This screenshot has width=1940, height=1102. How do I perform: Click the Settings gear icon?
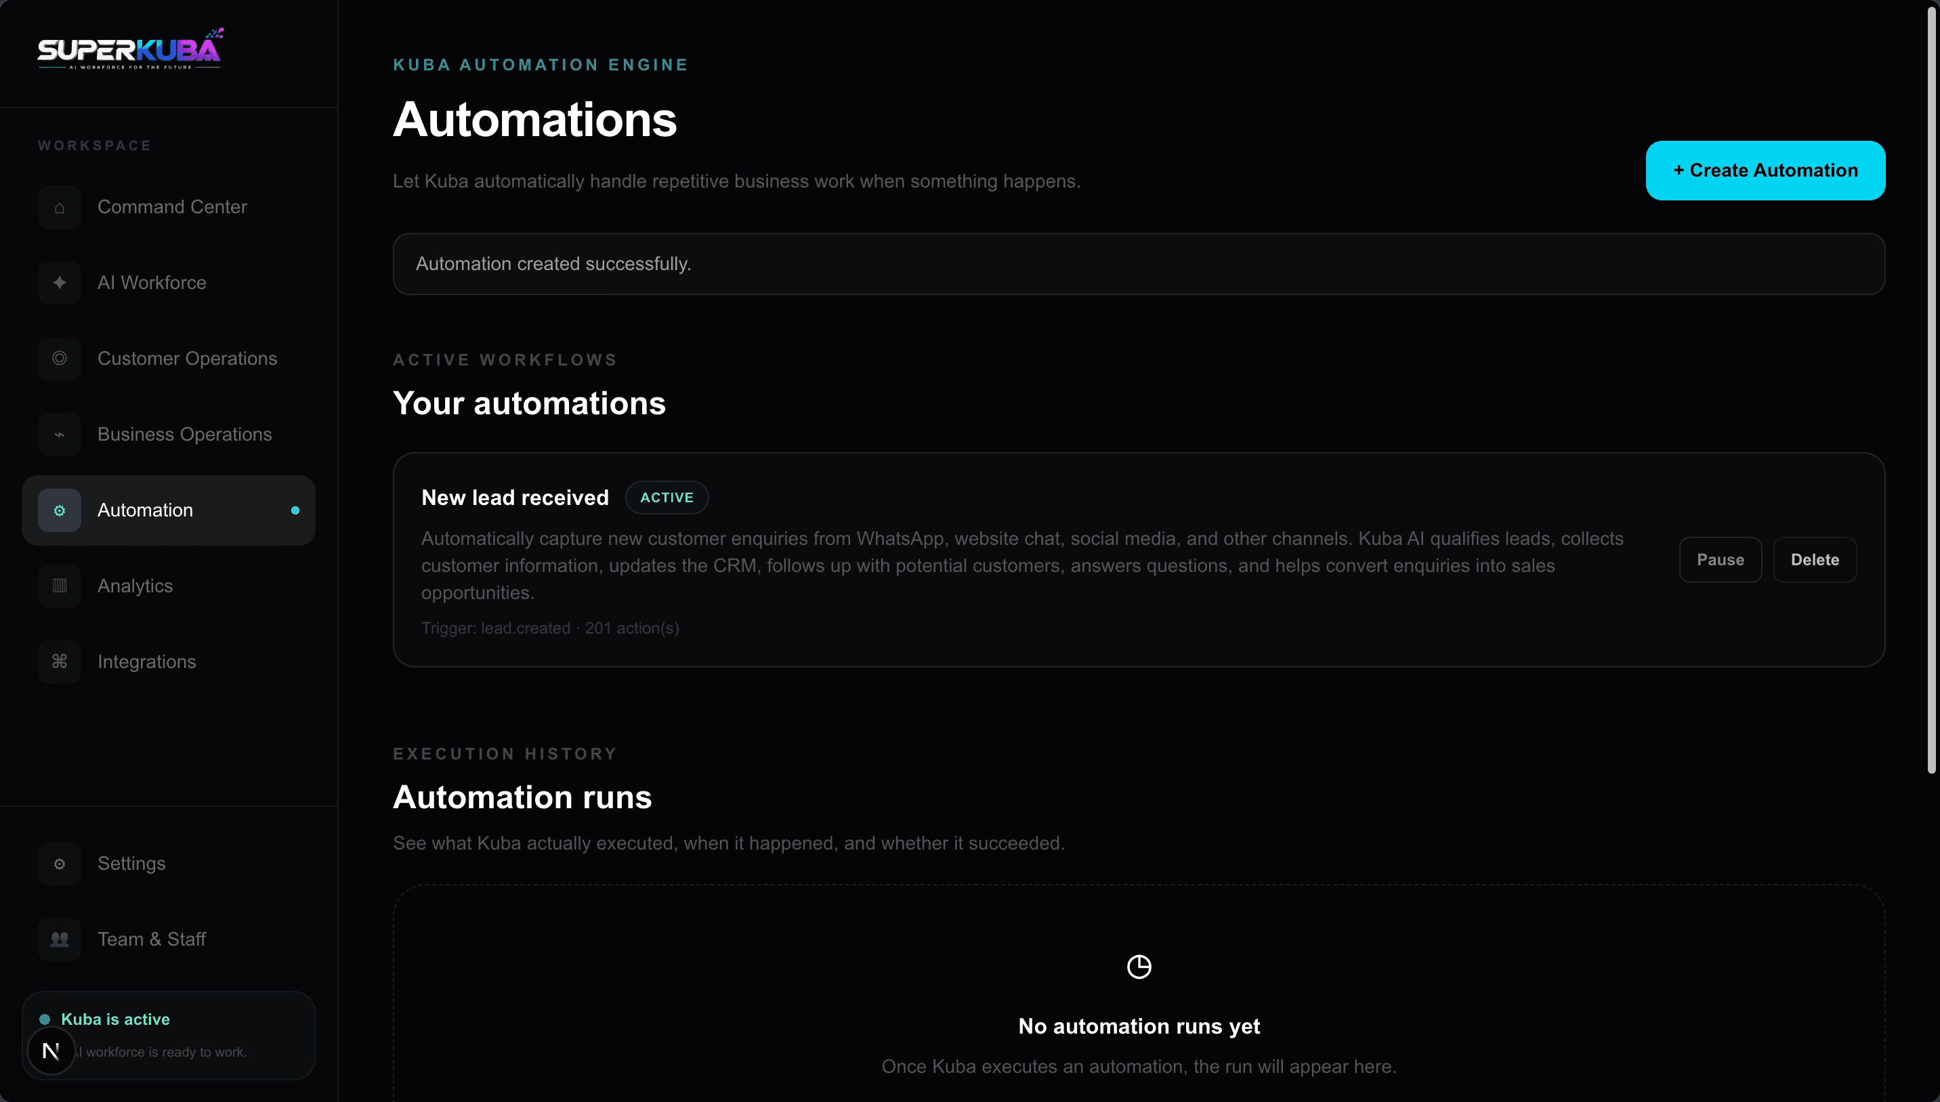(x=59, y=864)
